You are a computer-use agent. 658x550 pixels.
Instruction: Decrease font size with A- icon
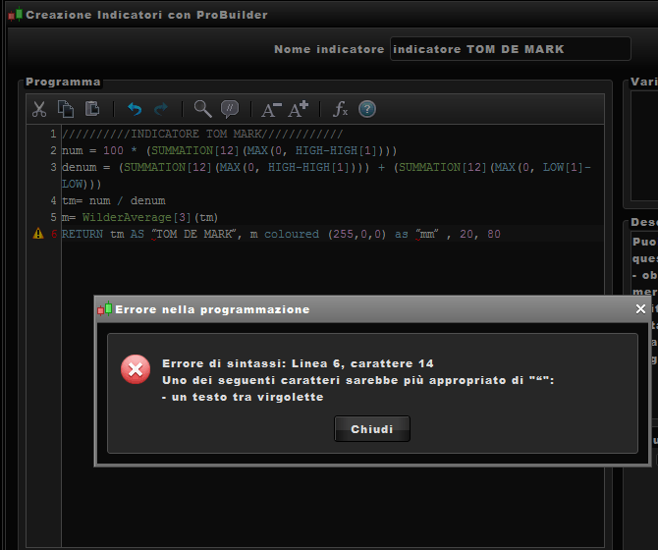tap(271, 109)
